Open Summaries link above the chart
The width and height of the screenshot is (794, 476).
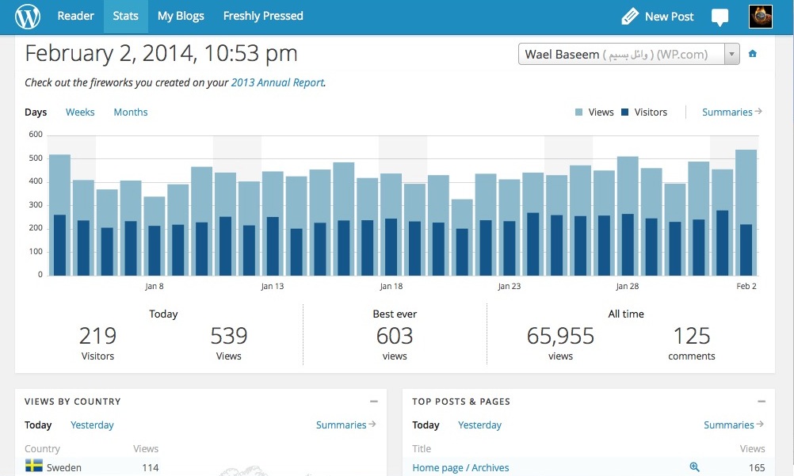(731, 112)
